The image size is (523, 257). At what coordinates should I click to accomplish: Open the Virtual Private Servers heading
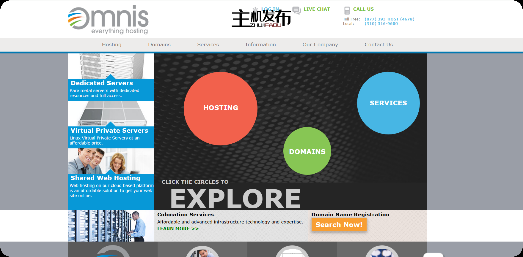pyautogui.click(x=109, y=131)
